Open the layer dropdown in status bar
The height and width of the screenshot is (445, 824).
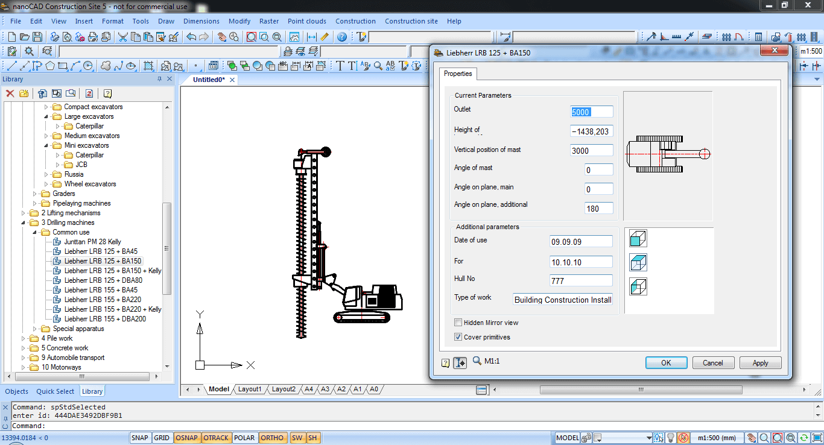pos(649,438)
